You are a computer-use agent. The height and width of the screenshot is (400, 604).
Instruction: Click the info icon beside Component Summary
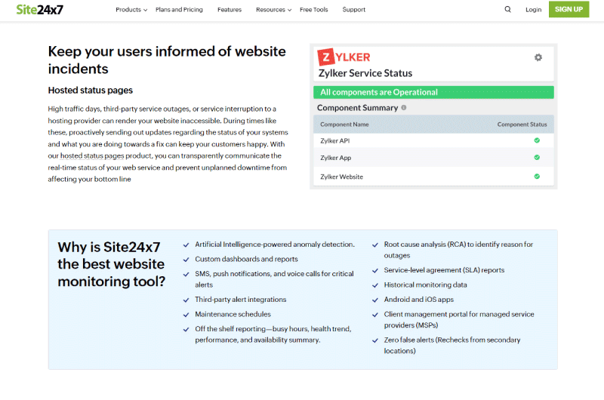click(404, 108)
